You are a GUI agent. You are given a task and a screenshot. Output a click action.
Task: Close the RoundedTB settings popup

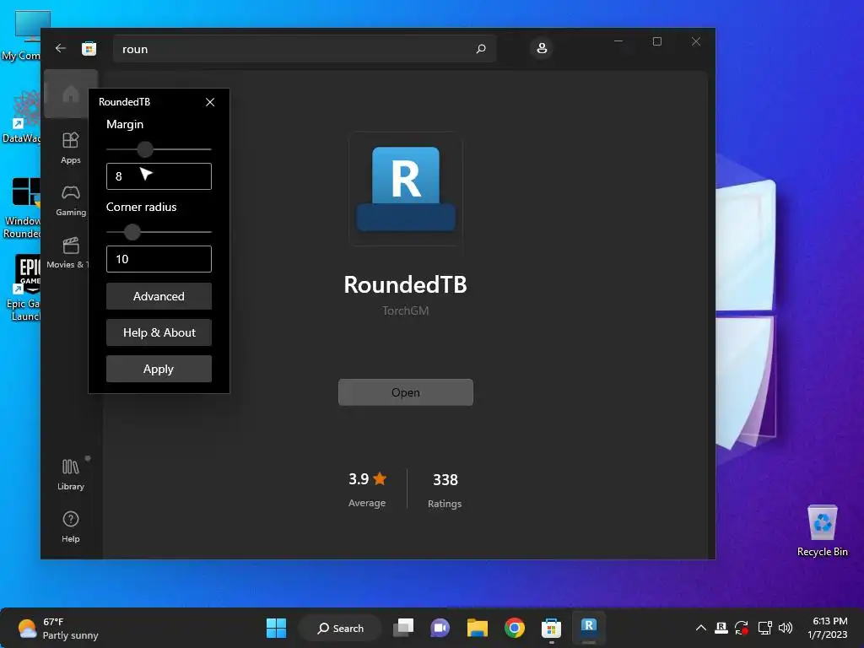pyautogui.click(x=210, y=102)
